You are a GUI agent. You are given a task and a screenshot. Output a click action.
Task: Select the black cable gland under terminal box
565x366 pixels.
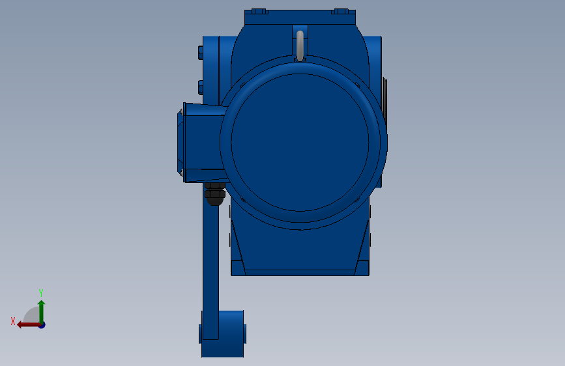pos(215,194)
